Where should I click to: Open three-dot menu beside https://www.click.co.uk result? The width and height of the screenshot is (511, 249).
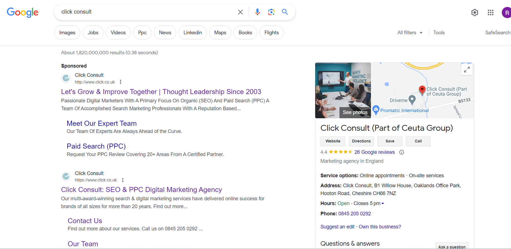(x=123, y=180)
